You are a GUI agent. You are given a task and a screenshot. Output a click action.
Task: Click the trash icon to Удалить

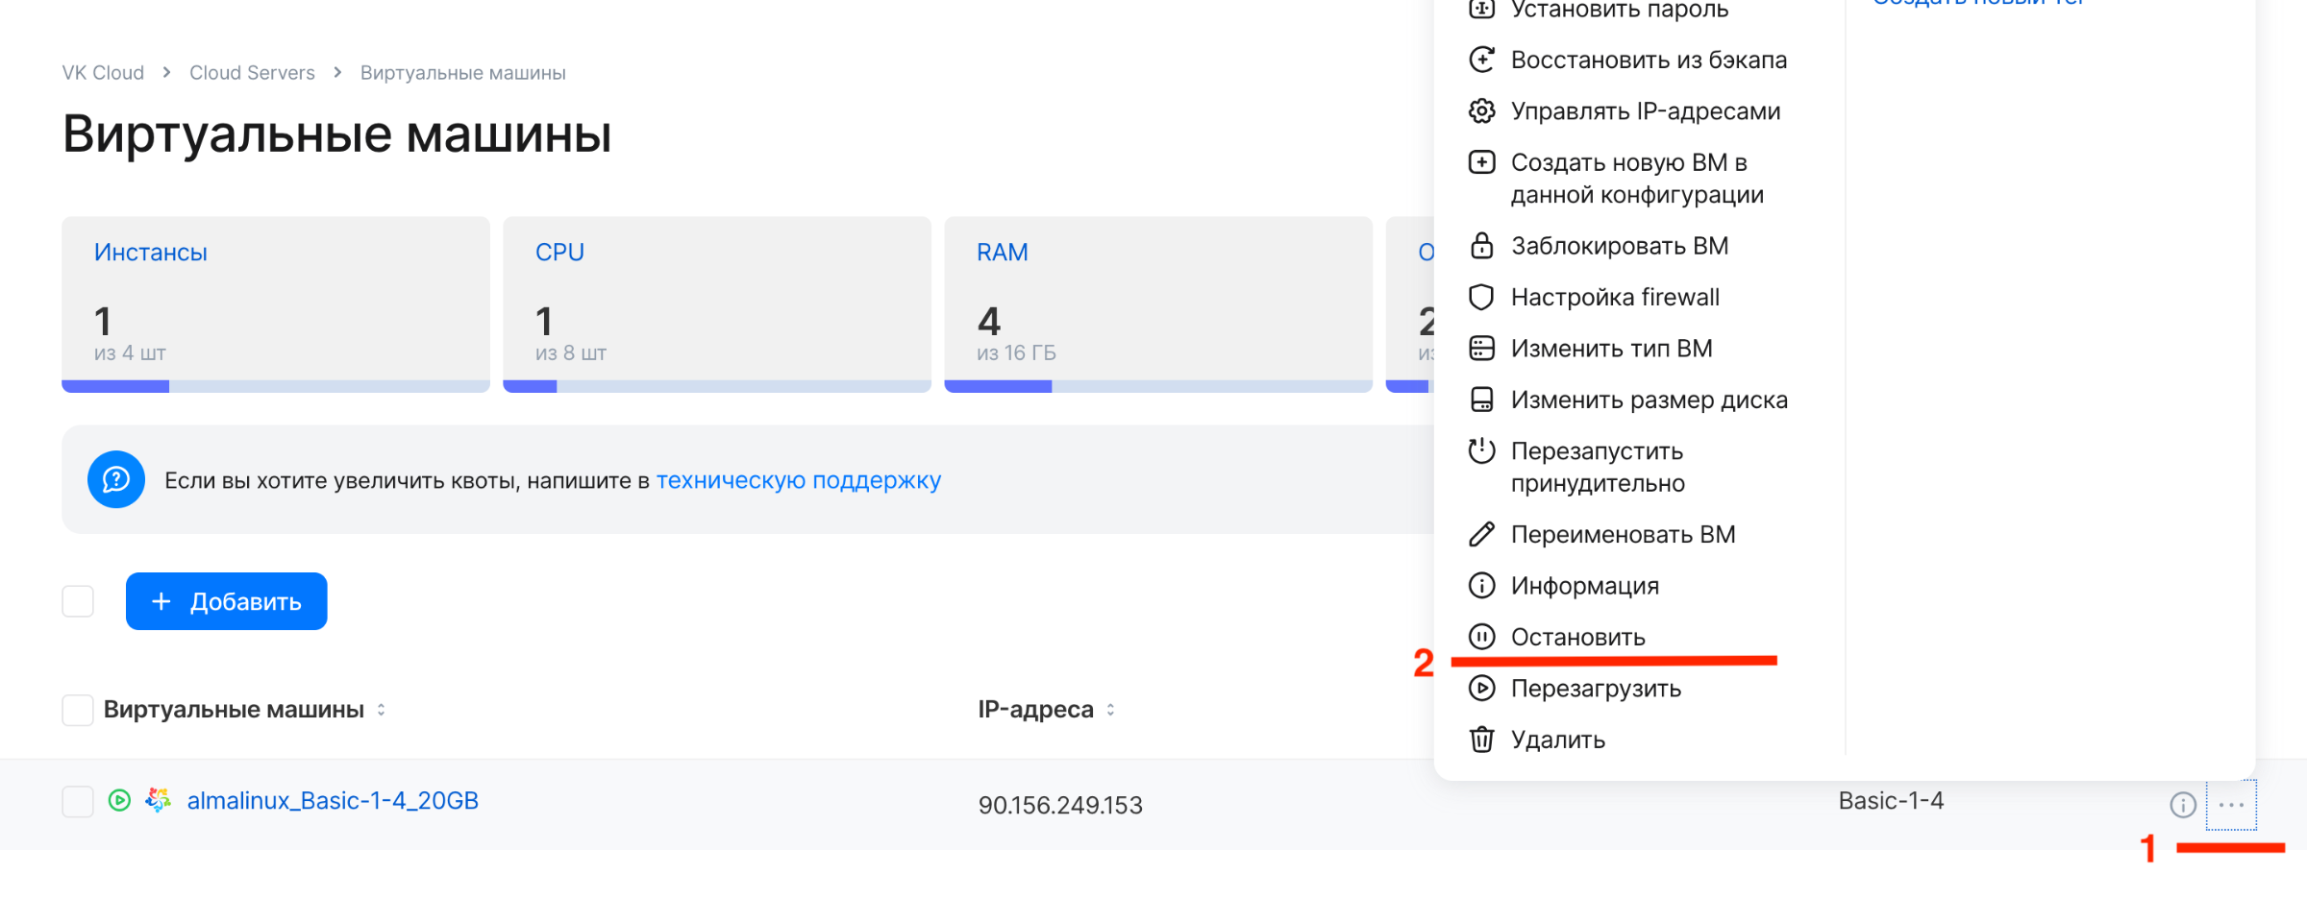(1481, 740)
